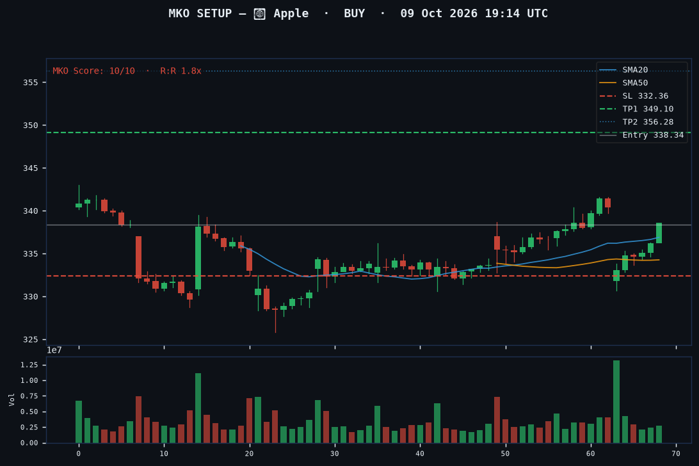Click the x-axis label 0
699x466 pixels.
(79, 453)
